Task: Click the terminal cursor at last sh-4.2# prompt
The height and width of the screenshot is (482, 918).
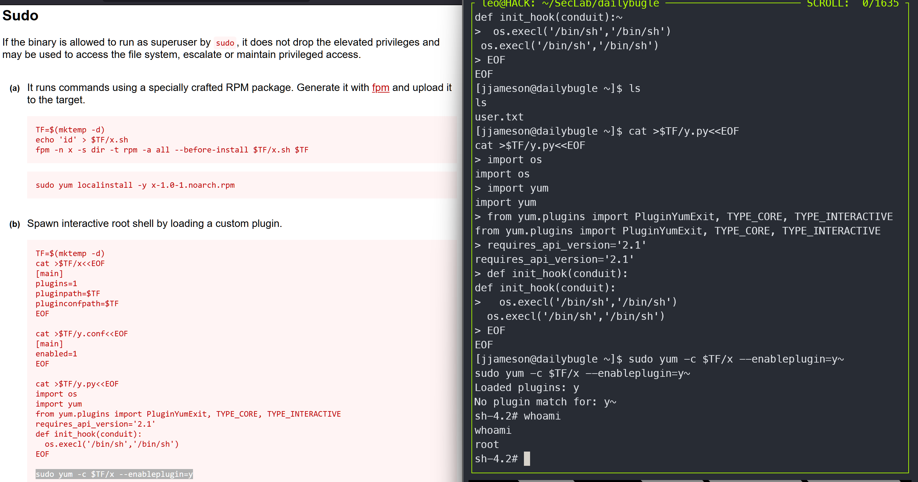Action: click(x=527, y=459)
